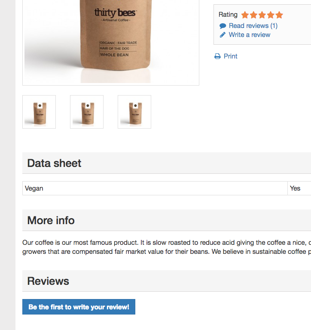This screenshot has height=330, width=311.
Task: Click the fourth rating star
Action: click(x=271, y=15)
